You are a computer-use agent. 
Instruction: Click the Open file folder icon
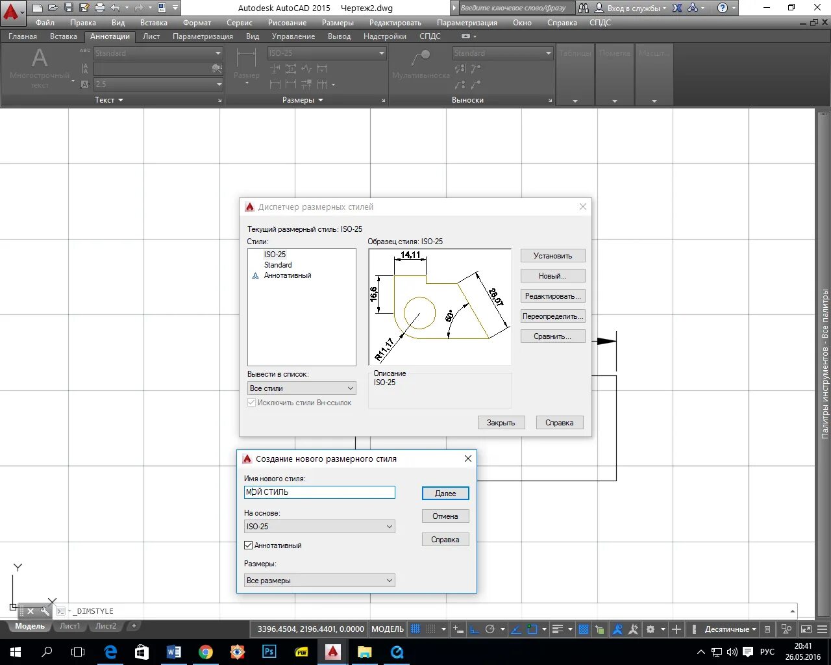[x=53, y=8]
